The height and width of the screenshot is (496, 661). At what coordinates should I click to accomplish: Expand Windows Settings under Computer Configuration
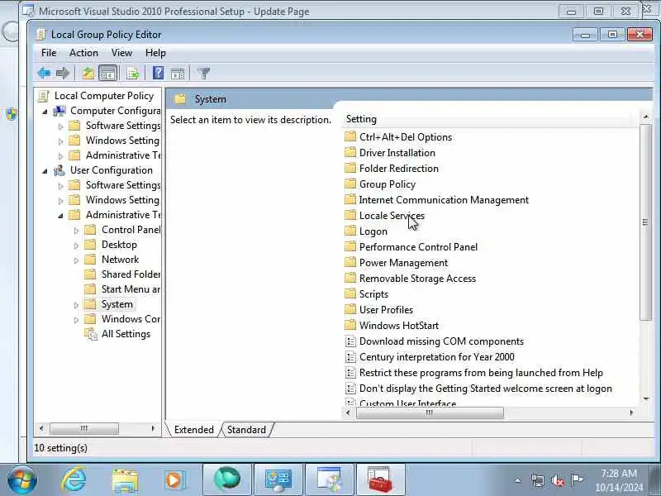[x=60, y=141]
